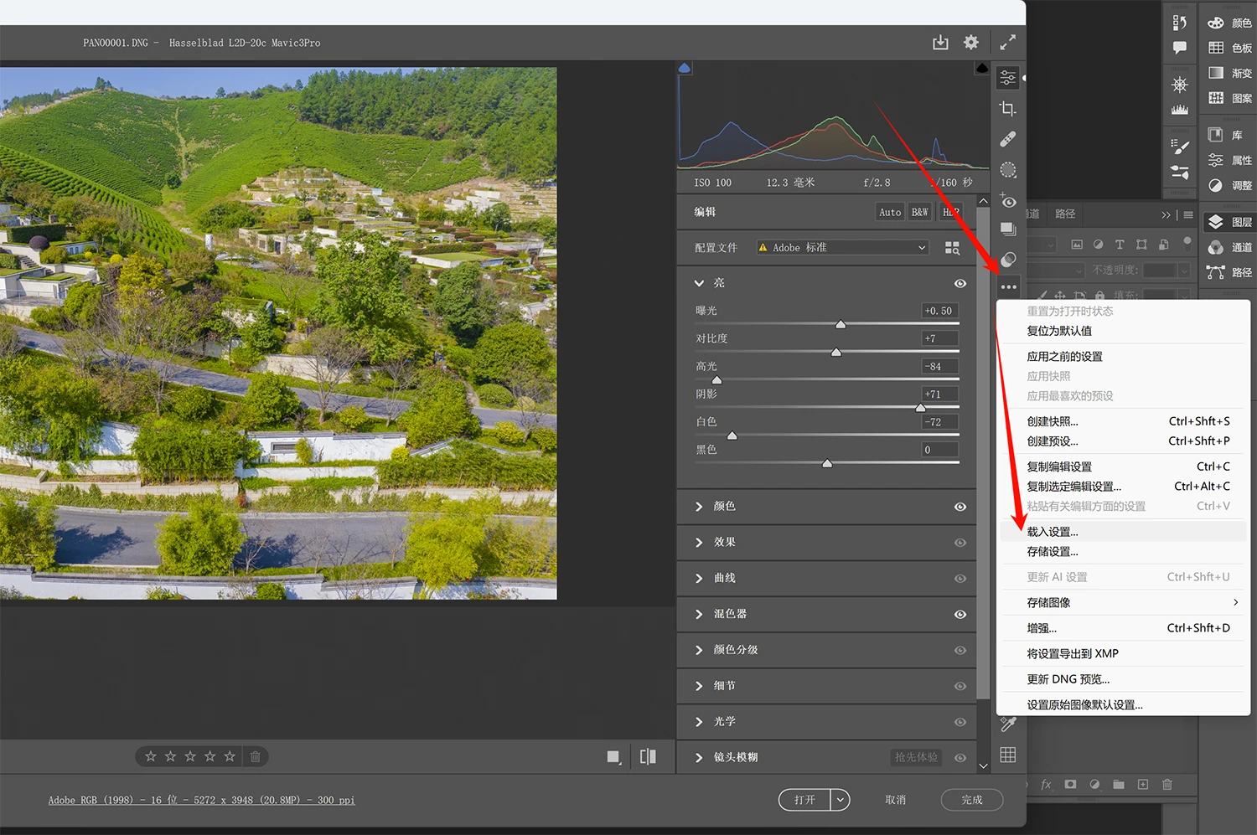
Task: Open the profile browser grid icon
Action: coord(952,248)
